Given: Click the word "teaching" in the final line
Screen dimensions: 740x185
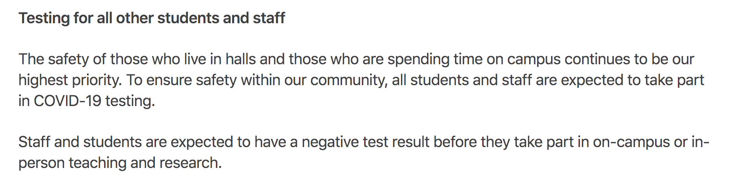Looking at the screenshot, I should [97, 163].
